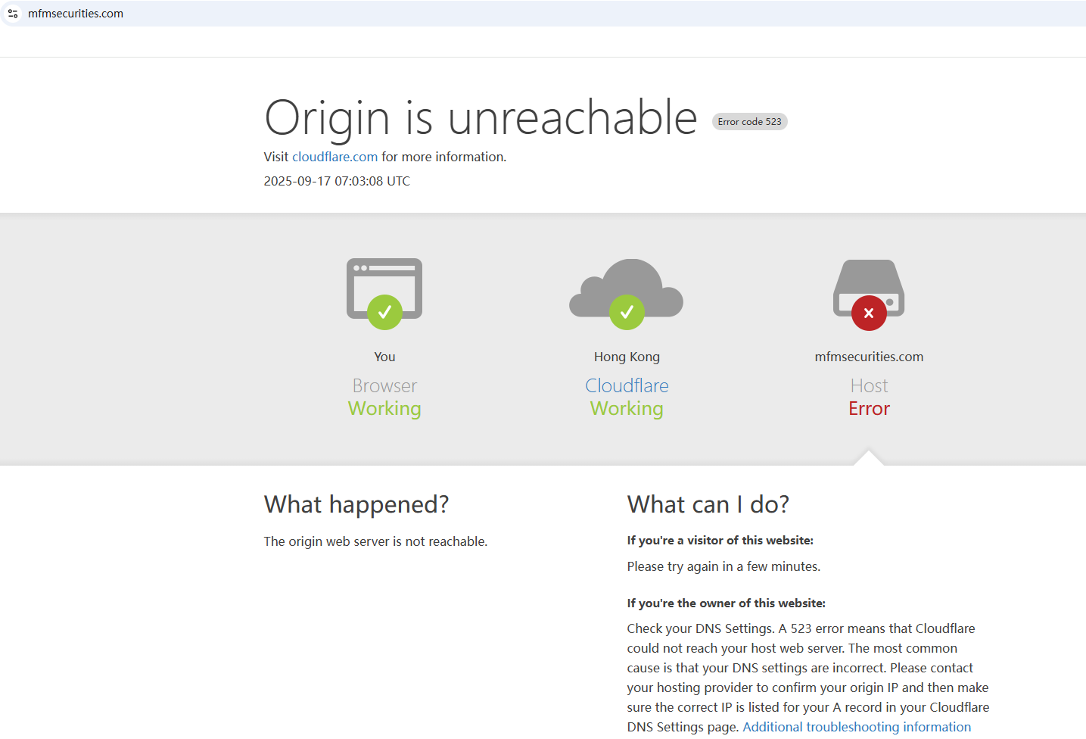
Task: Select the Working status under Cloudflare
Action: pyautogui.click(x=627, y=409)
